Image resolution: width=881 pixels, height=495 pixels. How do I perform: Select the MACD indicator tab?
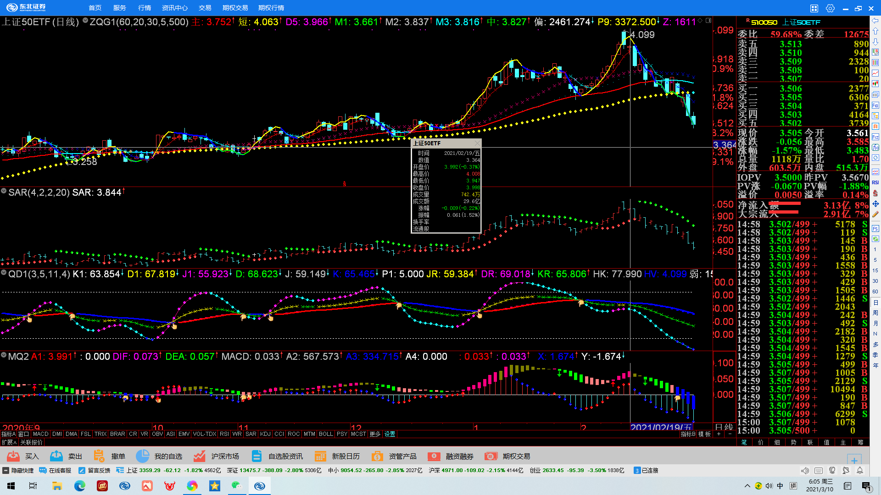[x=40, y=434]
